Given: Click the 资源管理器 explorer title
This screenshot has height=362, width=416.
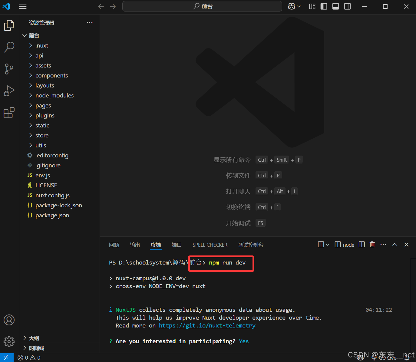Looking at the screenshot, I should tap(42, 23).
